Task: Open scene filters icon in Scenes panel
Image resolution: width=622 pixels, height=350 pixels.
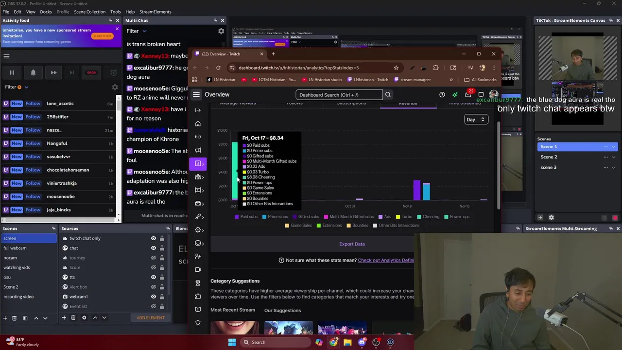Action: coord(25,318)
